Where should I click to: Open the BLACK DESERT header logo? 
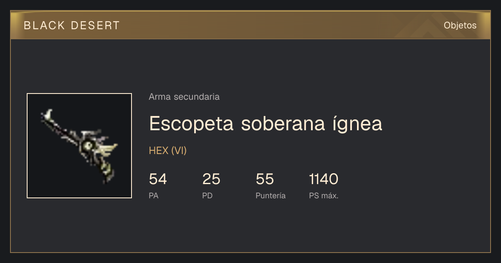(72, 25)
